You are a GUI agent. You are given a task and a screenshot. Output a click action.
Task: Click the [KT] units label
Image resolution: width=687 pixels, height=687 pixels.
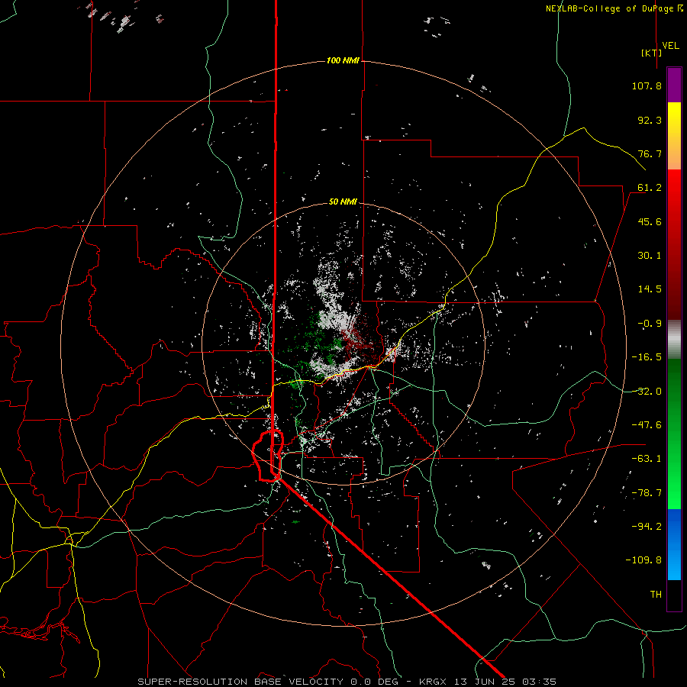652,53
